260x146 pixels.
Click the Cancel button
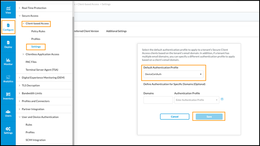pyautogui.click(x=175, y=116)
